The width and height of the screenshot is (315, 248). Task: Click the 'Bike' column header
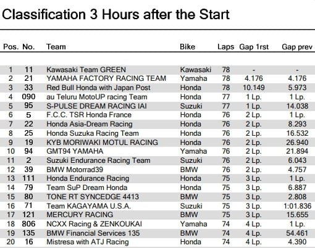pyautogui.click(x=187, y=47)
